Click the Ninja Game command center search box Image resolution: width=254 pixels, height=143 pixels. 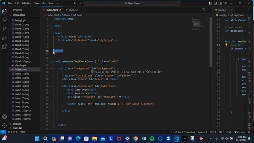(132, 3)
